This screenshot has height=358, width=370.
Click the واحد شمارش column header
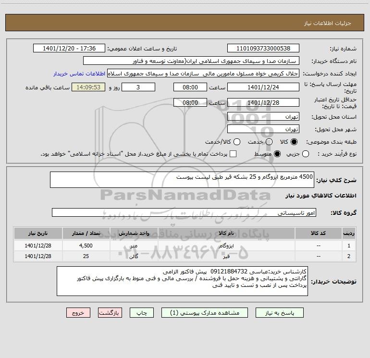coord(134,234)
